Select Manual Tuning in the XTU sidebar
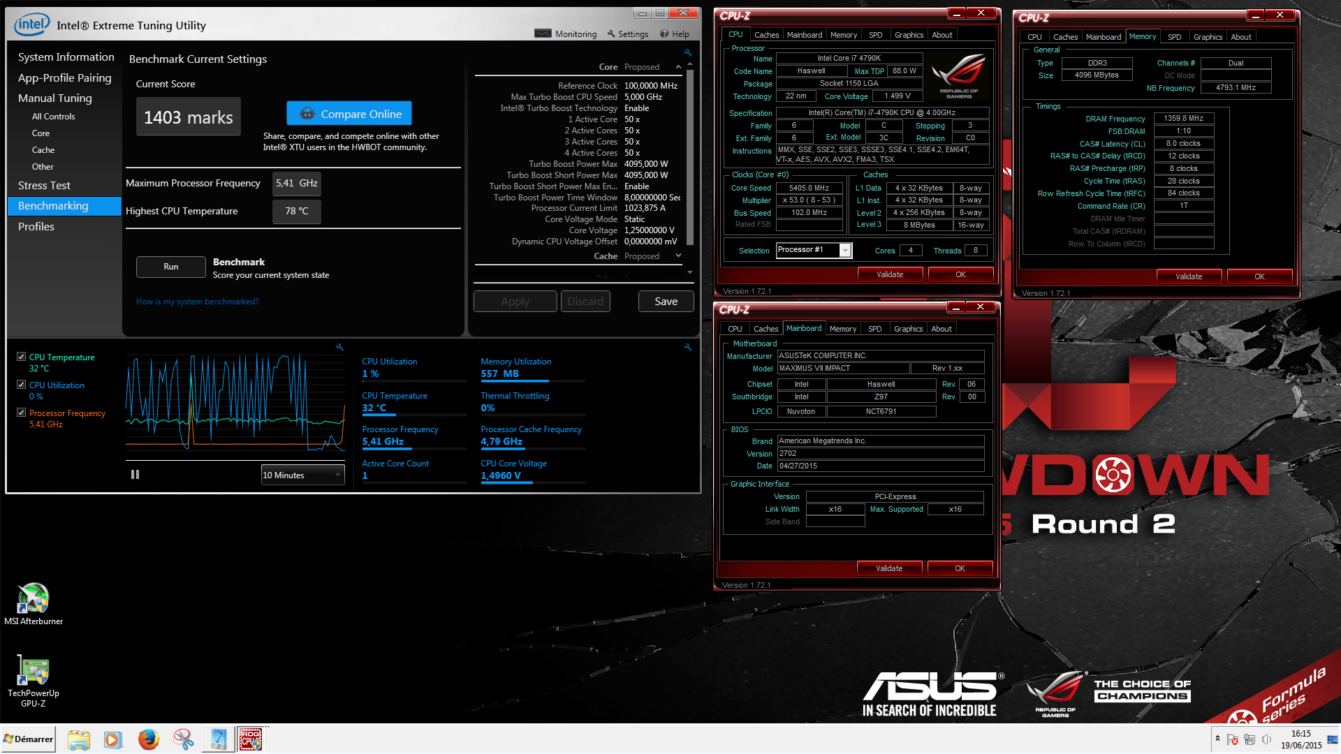Image resolution: width=1341 pixels, height=754 pixels. pos(55,98)
